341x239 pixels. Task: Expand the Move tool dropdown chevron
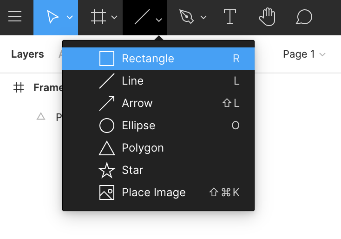pyautogui.click(x=70, y=18)
